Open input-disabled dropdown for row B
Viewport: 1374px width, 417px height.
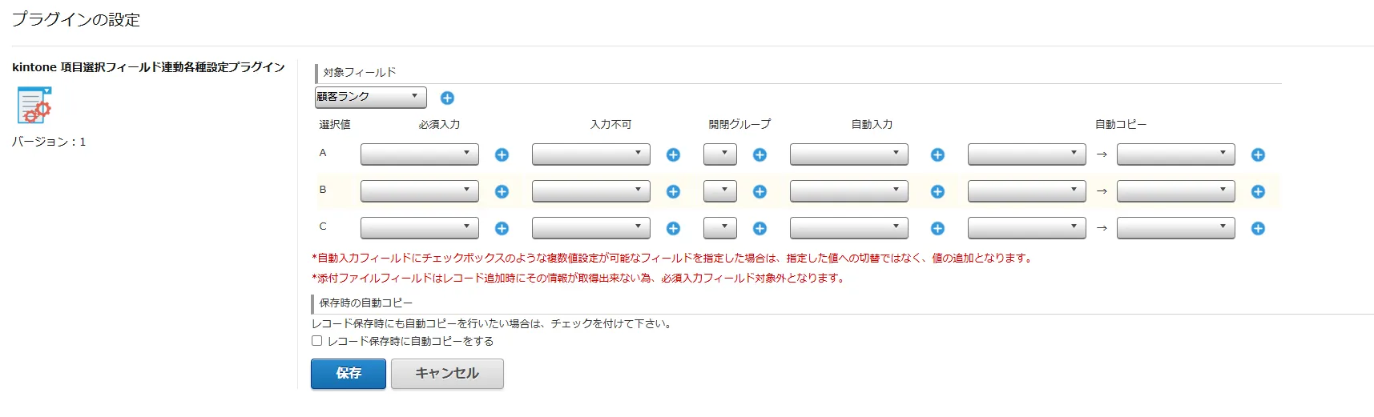click(590, 190)
